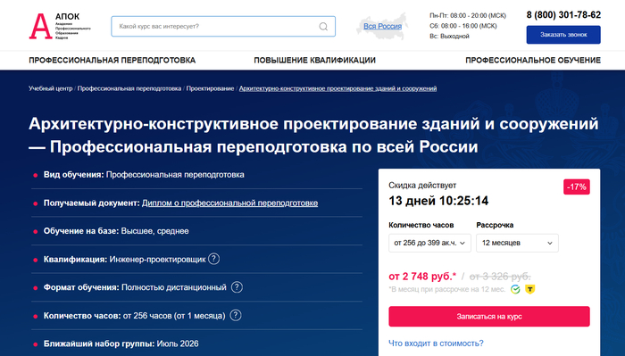The height and width of the screenshot is (356, 625).
Task: Click the Скидка действует label
Action: (422, 186)
